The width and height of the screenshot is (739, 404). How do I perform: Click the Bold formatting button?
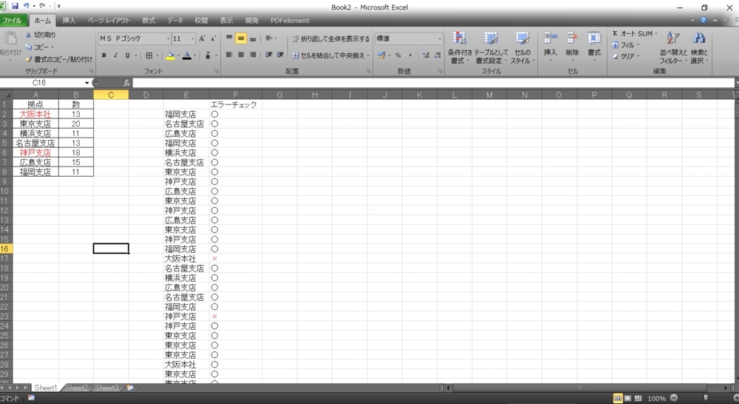tap(104, 55)
